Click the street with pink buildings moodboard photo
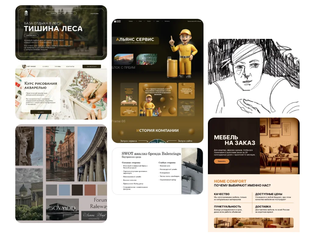The image size is (314, 240). 60,154
